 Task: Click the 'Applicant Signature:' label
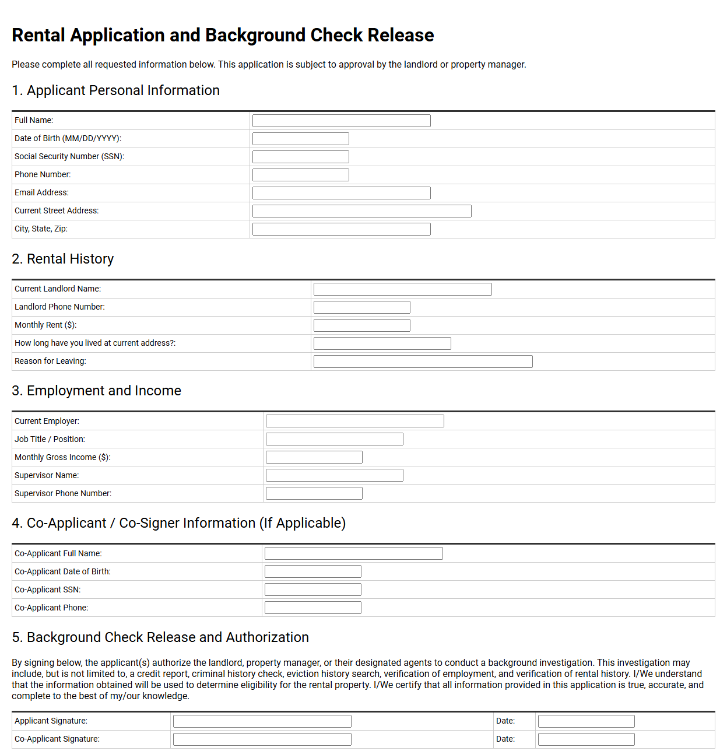51,721
